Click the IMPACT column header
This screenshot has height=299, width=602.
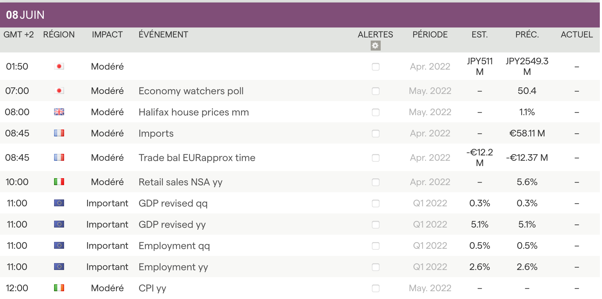(107, 34)
